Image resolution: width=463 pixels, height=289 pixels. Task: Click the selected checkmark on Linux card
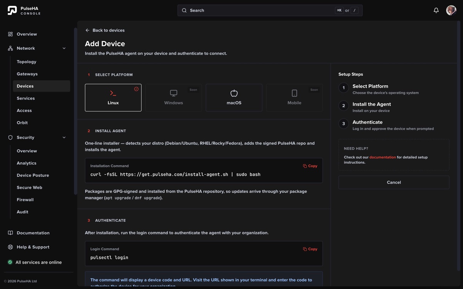click(136, 89)
